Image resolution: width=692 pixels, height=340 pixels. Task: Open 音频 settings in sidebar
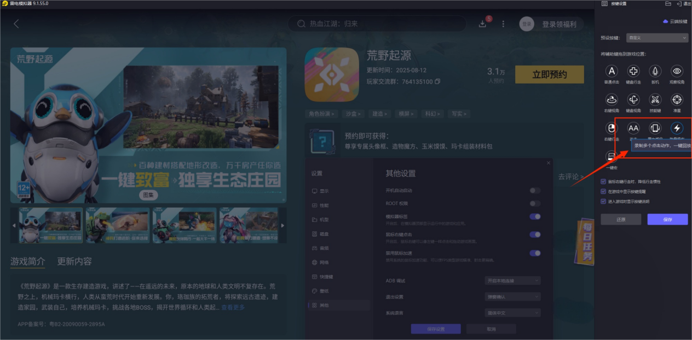320,248
